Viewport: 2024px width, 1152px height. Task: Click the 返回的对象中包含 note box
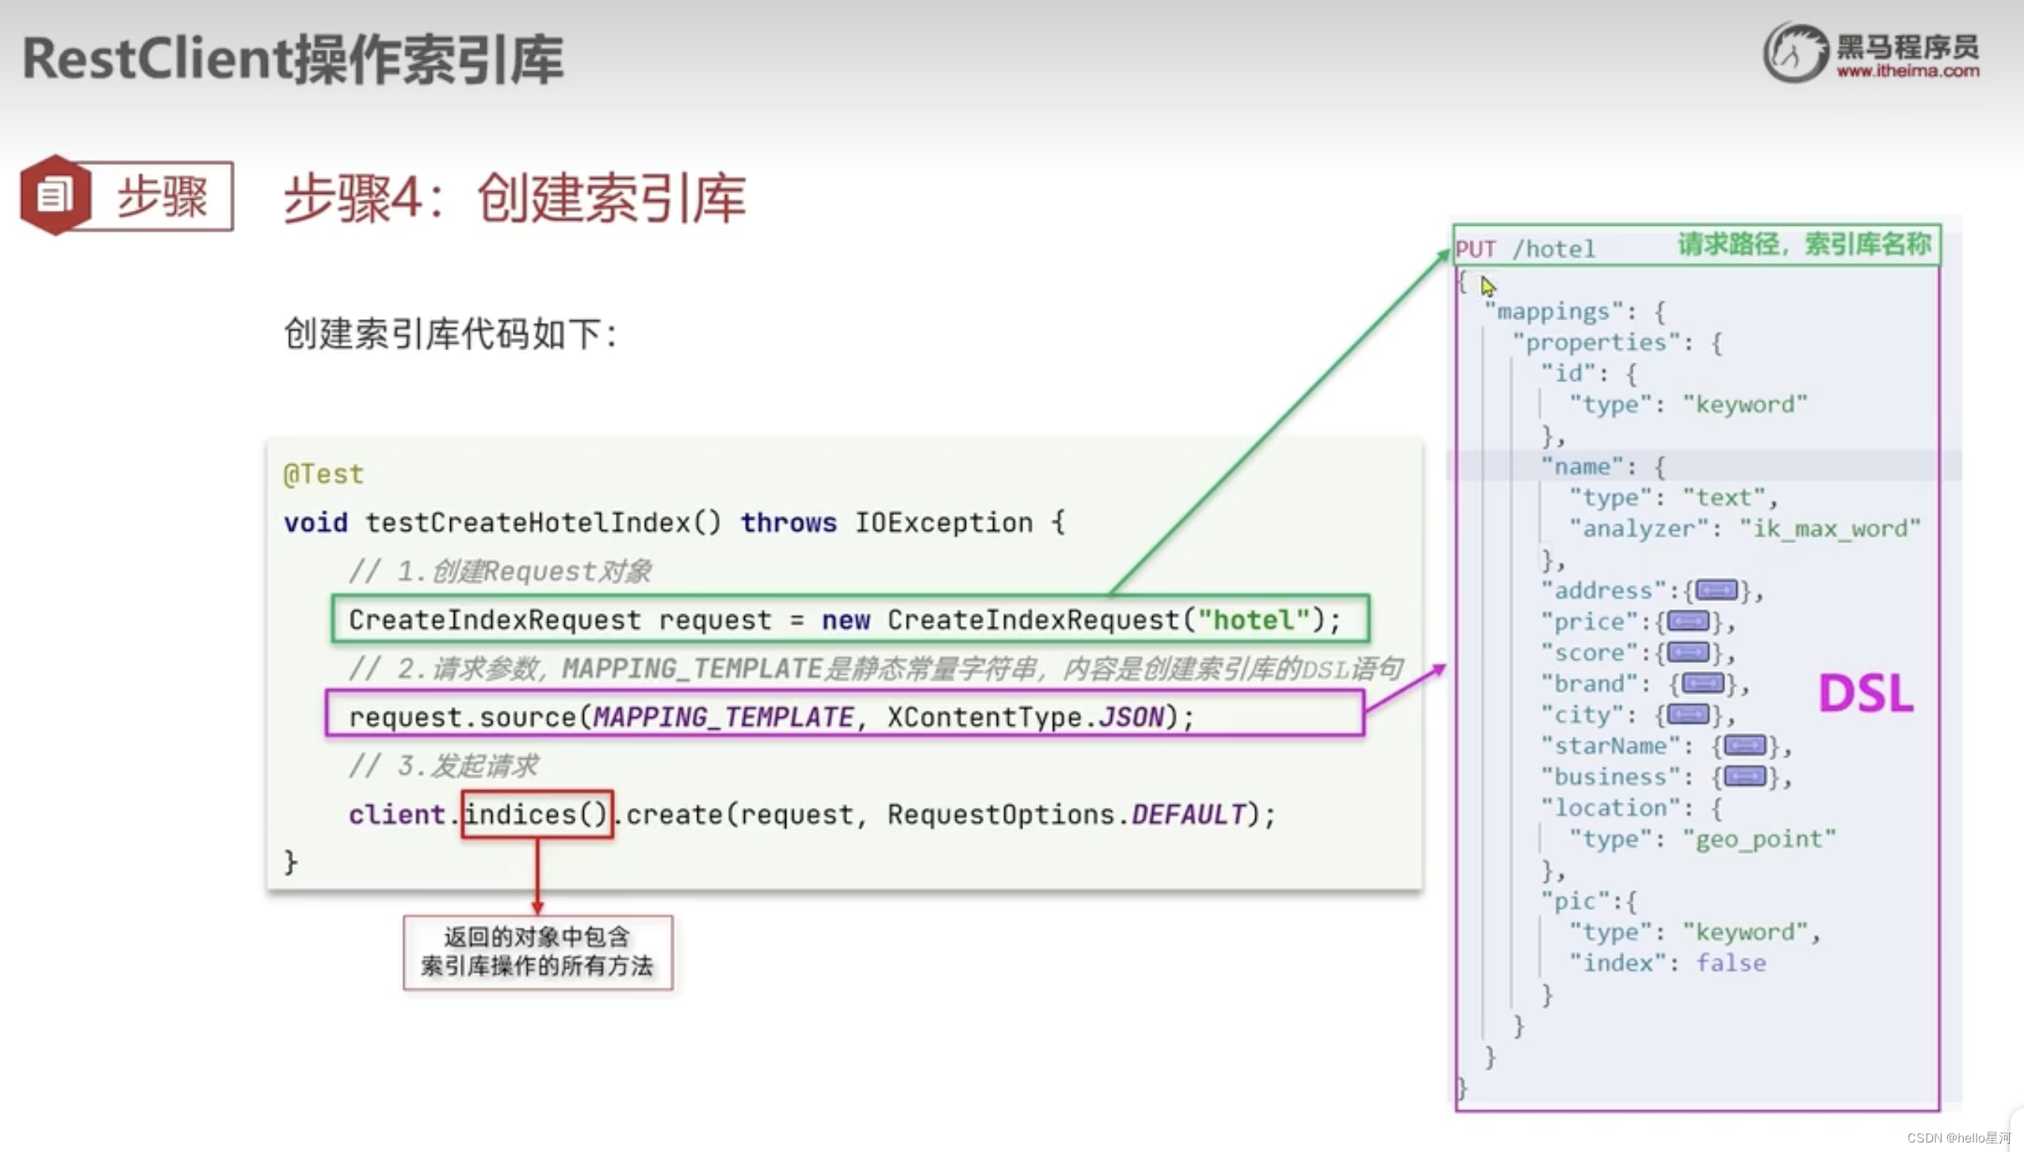coord(538,952)
